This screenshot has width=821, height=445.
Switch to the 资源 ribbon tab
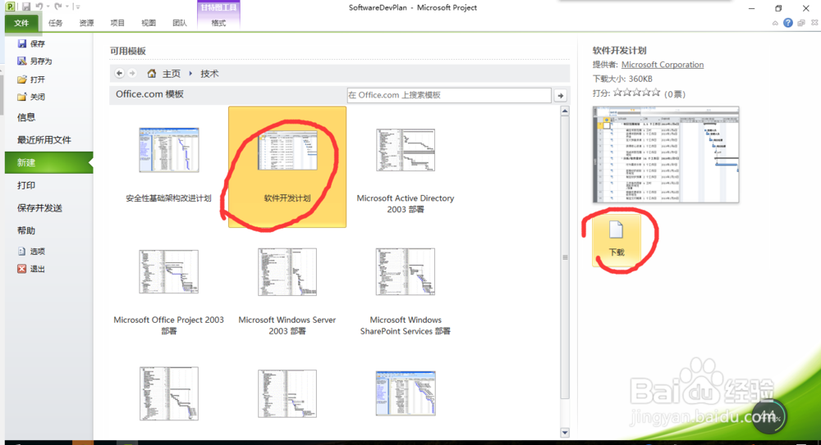(86, 23)
